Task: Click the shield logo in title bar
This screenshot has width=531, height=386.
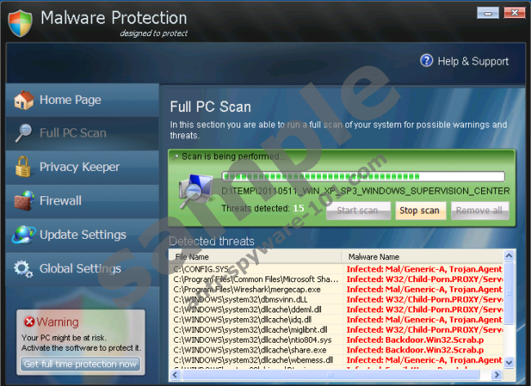Action: tap(20, 22)
